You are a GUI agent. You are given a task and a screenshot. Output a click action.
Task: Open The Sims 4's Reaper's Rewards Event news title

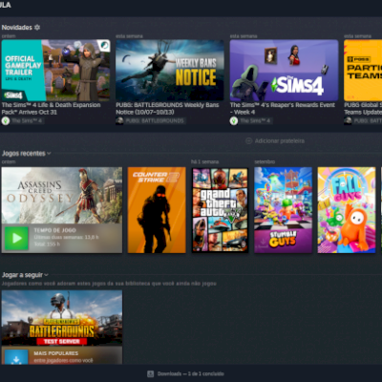click(x=283, y=109)
